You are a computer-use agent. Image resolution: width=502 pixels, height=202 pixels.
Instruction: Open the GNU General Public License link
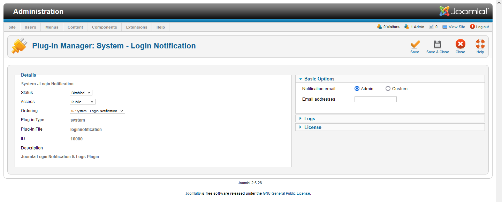pos(286,193)
